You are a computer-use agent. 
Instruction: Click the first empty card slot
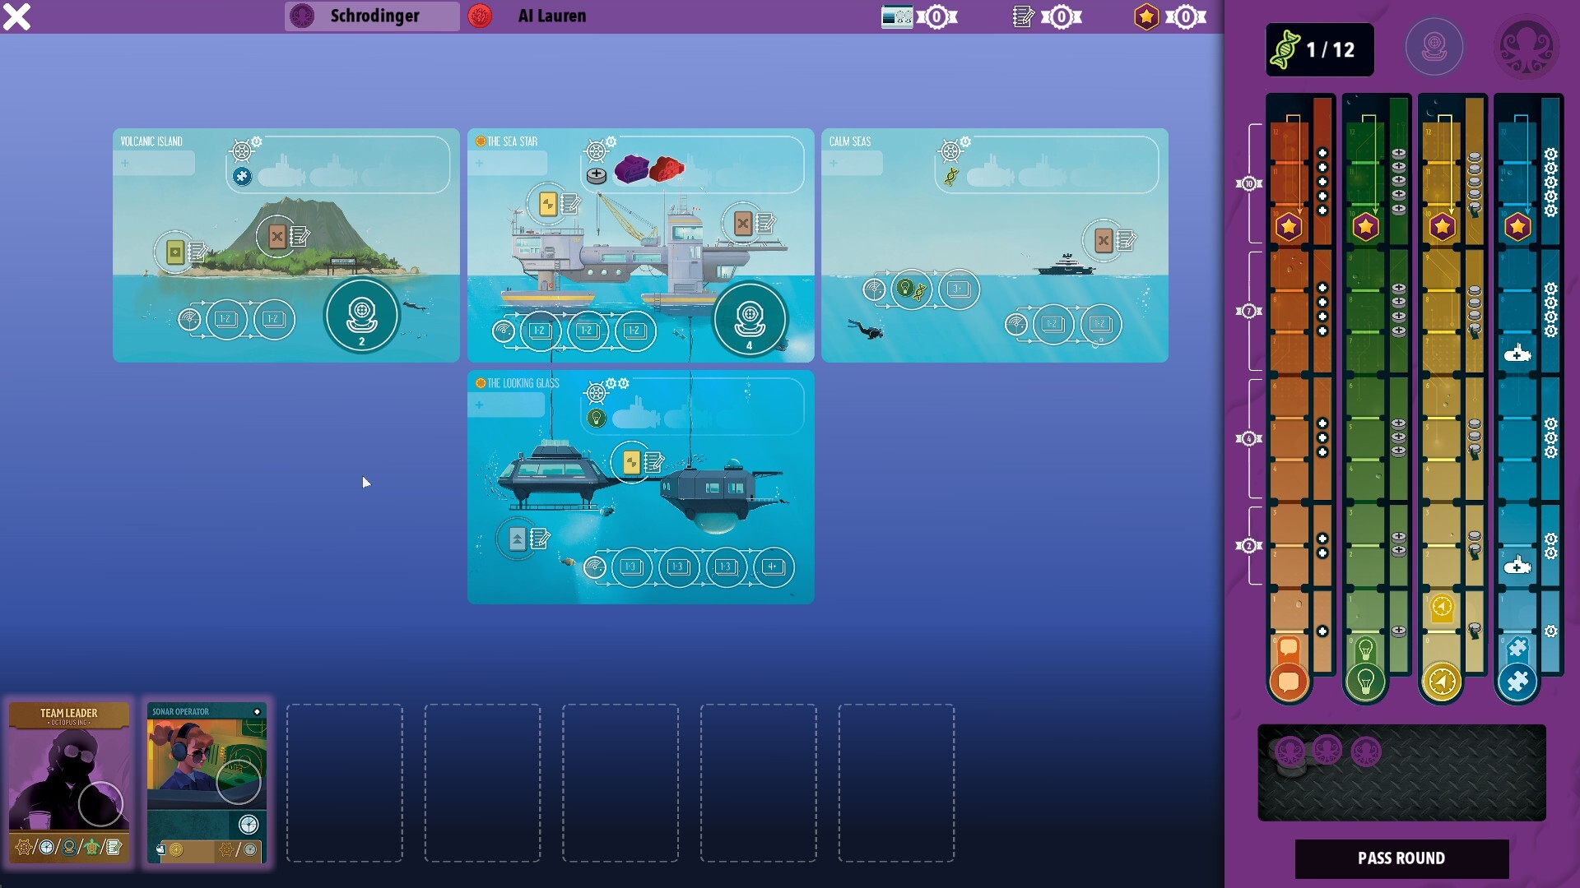(x=345, y=783)
